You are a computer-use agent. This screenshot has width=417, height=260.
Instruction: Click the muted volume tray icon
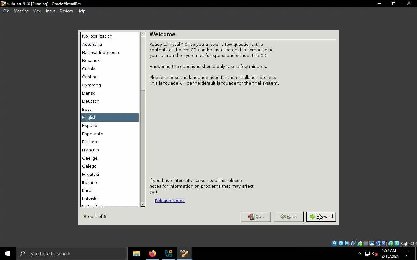click(x=375, y=253)
